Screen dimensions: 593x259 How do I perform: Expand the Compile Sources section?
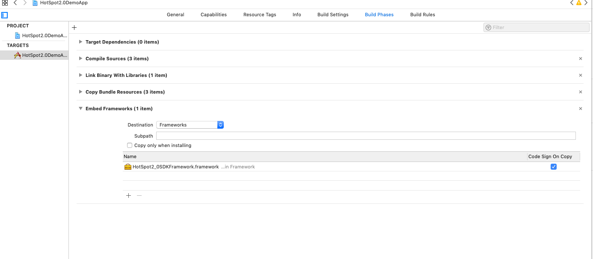[x=80, y=59]
